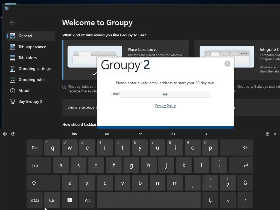
Task: Switch to &123 symbols layout
Action: [x=35, y=200]
